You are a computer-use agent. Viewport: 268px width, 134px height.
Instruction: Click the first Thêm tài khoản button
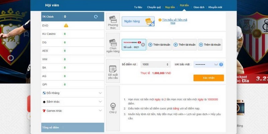159,45
